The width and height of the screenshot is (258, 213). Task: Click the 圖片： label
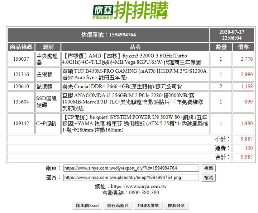(53, 178)
